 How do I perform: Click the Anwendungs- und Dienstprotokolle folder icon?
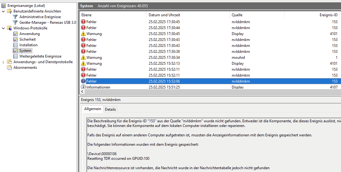pos(9,62)
